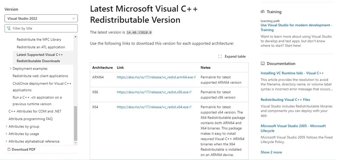Open Redistribute the MFC Library page
This screenshot has height=160, width=337.
(x=39, y=40)
